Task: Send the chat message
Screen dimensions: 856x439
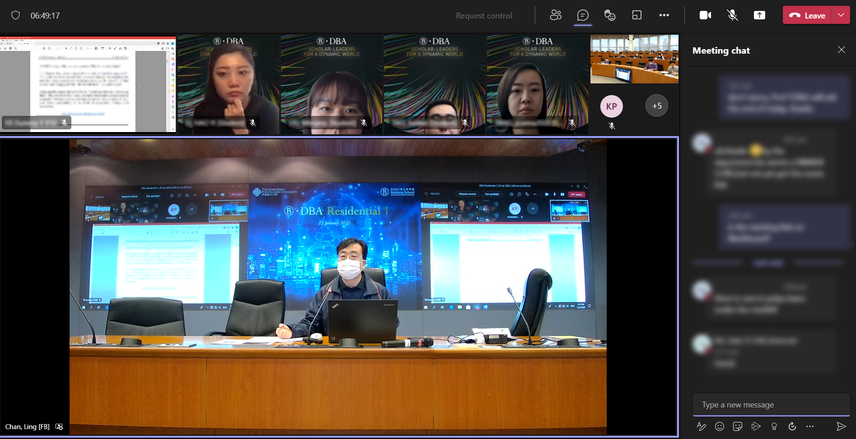Action: [841, 426]
